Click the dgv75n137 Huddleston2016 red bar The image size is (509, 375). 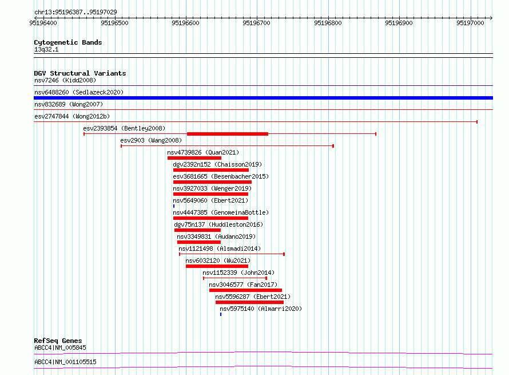[x=197, y=230]
